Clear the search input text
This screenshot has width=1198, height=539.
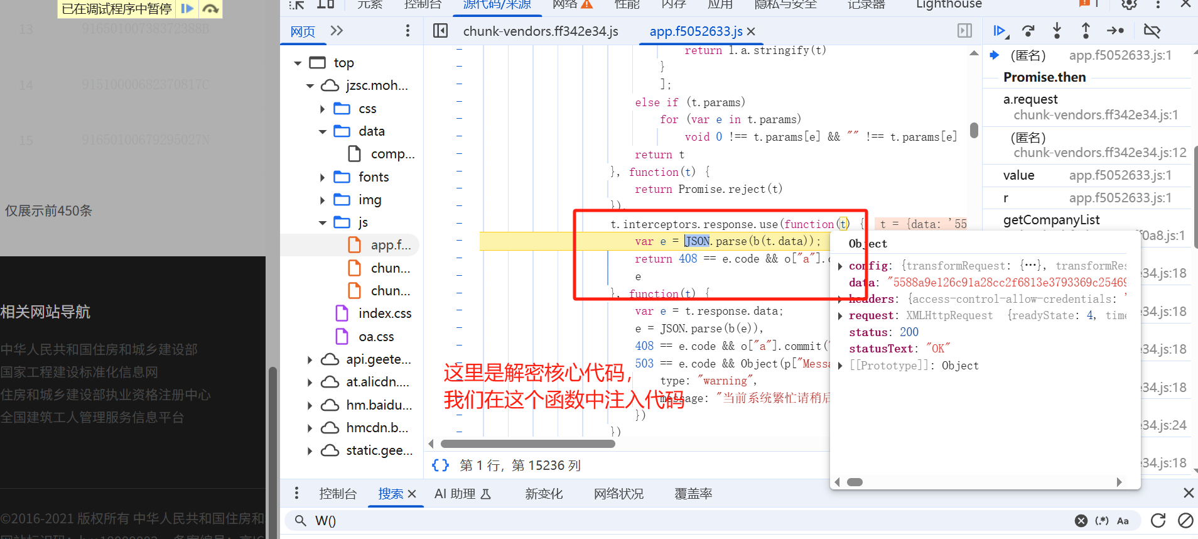pos(1081,521)
